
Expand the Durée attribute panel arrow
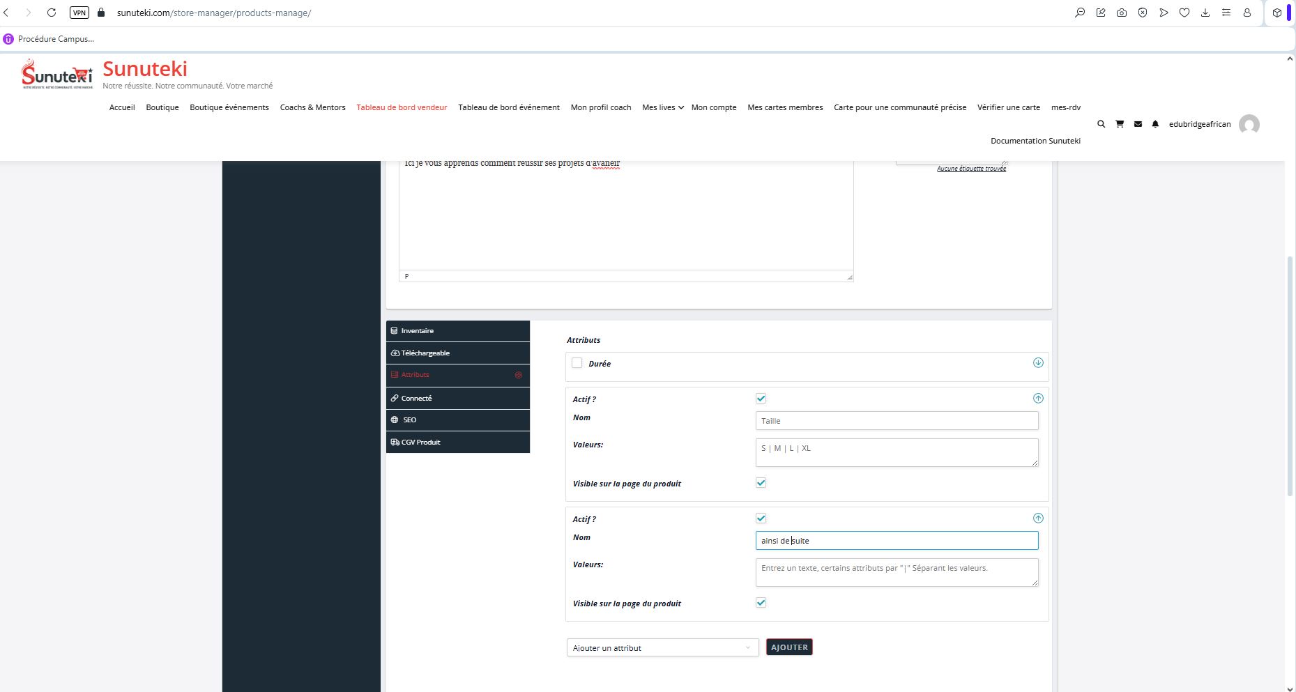(x=1037, y=363)
